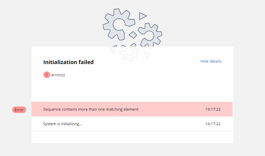The height and width of the screenshot is (156, 265).
Task: Click the empty area below the log entries
Action: 132,137
